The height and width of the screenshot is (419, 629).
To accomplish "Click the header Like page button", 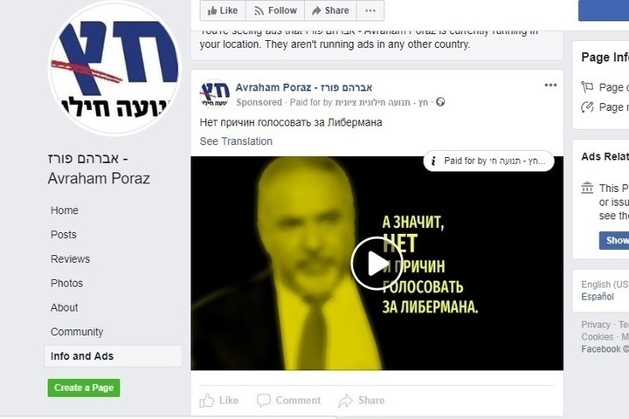I will (223, 10).
